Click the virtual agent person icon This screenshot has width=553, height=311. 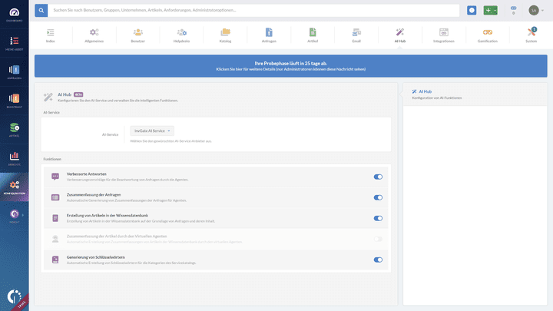coord(55,239)
